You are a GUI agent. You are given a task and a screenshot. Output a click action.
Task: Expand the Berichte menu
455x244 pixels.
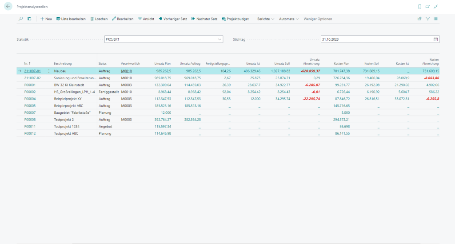click(x=266, y=19)
